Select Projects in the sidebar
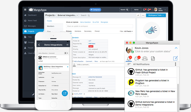 pos(33,31)
